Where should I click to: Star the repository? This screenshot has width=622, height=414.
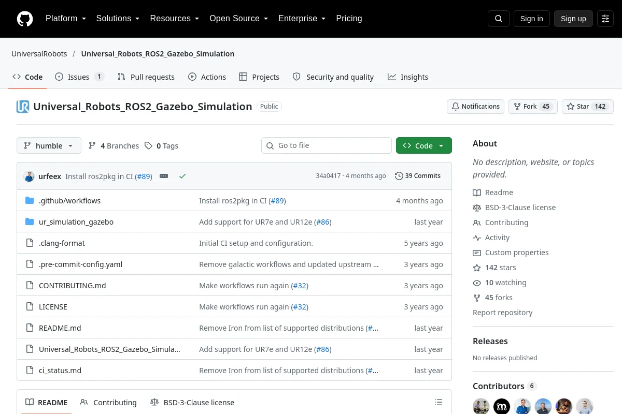(x=588, y=107)
